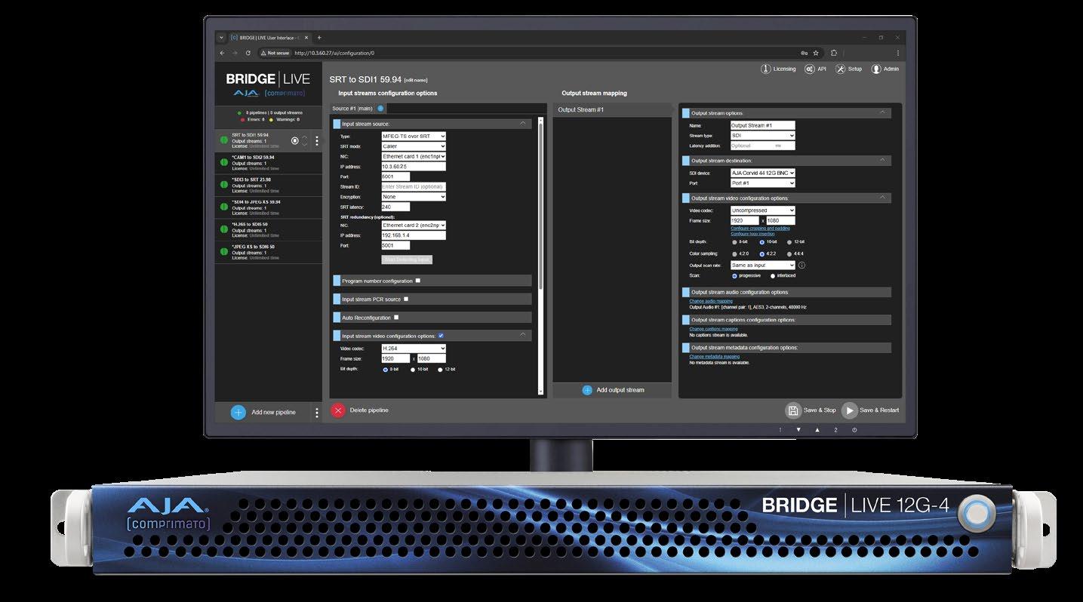Open the output Stream type dropdown
The image size is (1083, 602).
tap(762, 136)
